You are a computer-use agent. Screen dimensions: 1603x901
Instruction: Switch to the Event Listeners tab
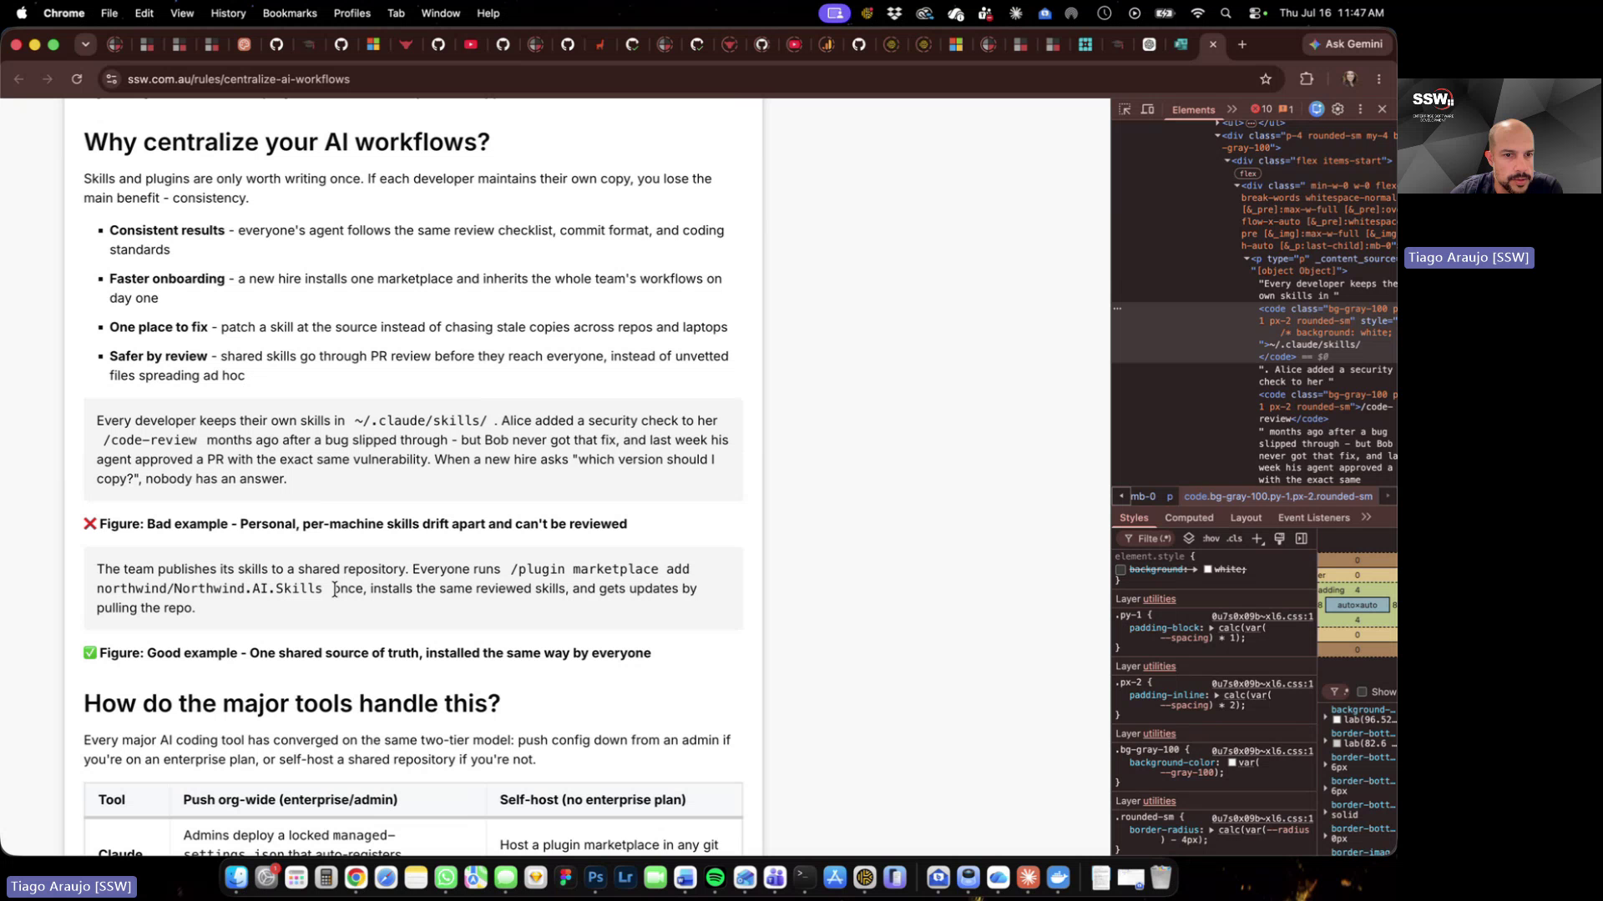coord(1313,517)
